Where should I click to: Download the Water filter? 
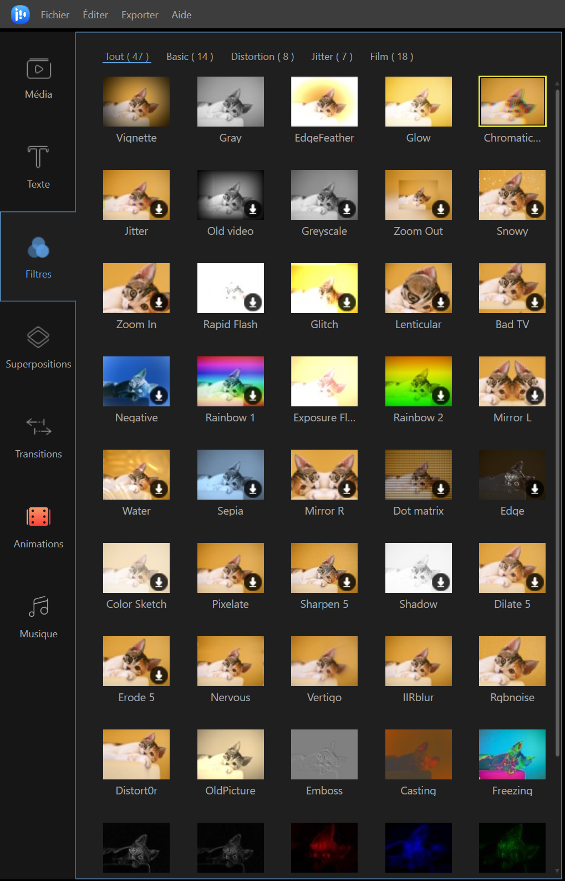click(x=159, y=489)
